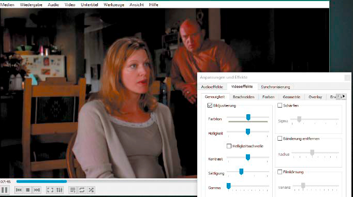Open the Beschneiden sub-tab
The height and width of the screenshot is (197, 353).
[x=243, y=97]
